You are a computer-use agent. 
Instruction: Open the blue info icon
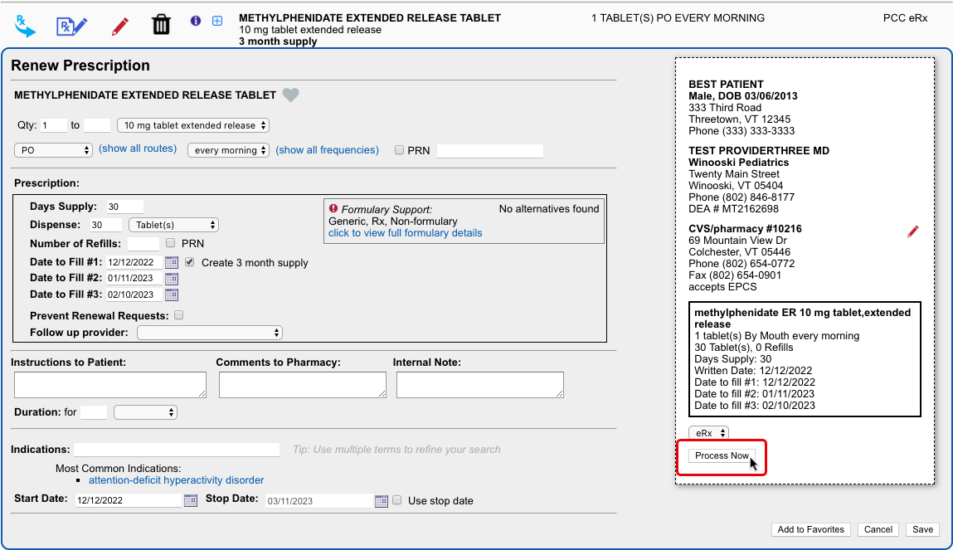196,21
